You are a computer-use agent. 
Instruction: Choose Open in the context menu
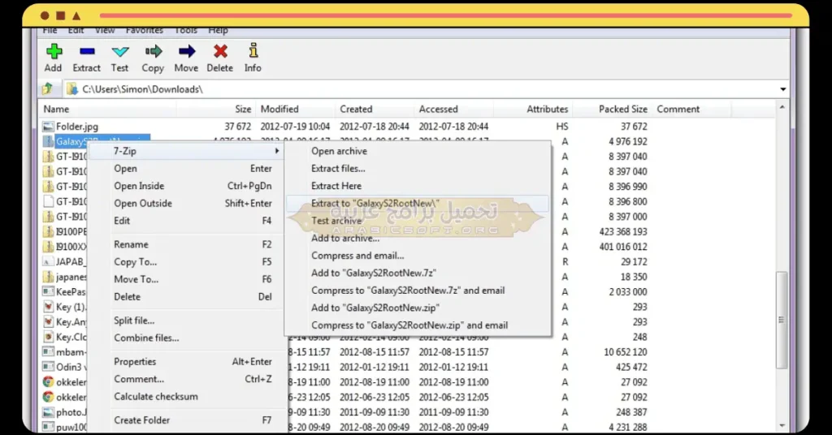tap(186, 169)
